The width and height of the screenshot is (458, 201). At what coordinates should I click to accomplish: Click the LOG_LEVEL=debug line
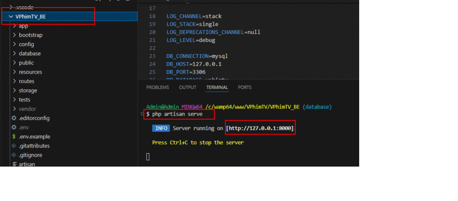click(191, 40)
